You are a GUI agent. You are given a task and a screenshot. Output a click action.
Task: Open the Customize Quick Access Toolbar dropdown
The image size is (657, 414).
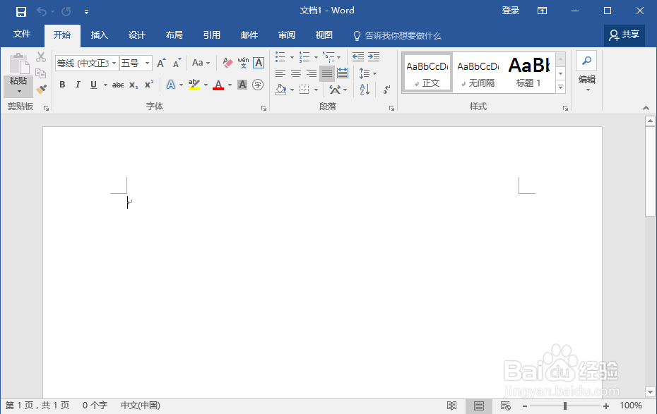coord(86,12)
